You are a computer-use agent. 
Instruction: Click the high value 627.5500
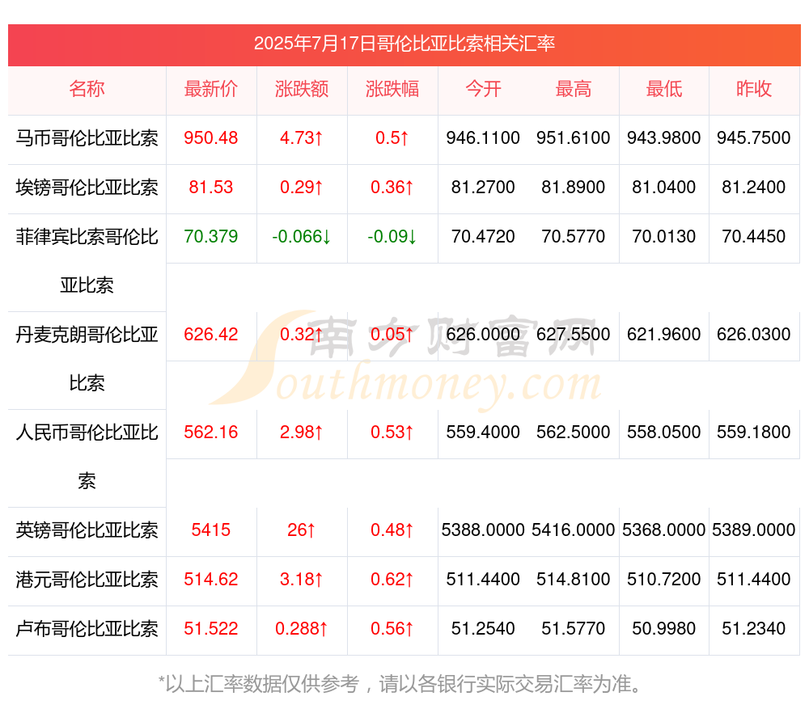pyautogui.click(x=574, y=334)
